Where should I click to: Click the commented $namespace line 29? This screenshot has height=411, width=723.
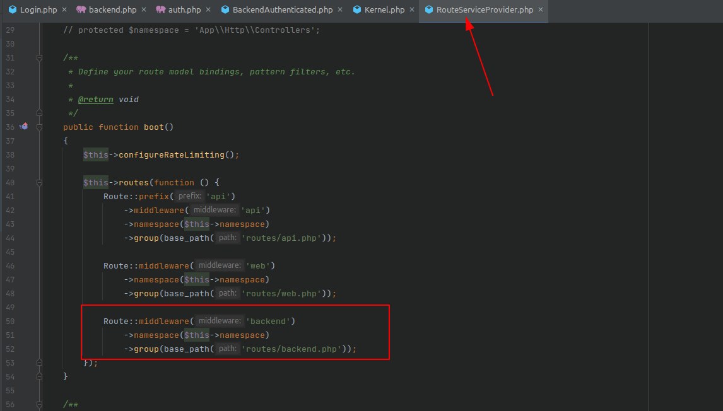[191, 30]
